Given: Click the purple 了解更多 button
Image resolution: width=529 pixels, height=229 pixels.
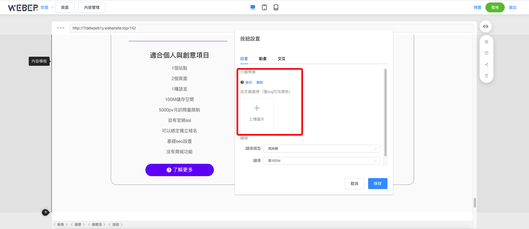Looking at the screenshot, I should click(180, 170).
